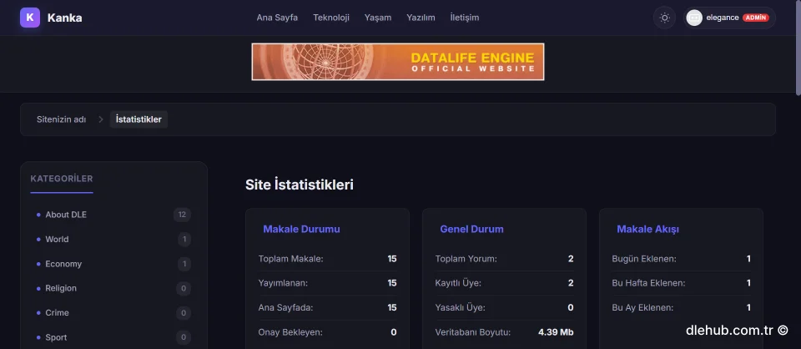Image resolution: width=801 pixels, height=349 pixels.
Task: Go to Sitenizin adı breadcrumb link
Action: [x=61, y=119]
